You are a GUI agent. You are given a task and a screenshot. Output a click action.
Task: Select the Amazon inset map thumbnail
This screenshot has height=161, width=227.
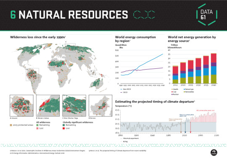21,106
